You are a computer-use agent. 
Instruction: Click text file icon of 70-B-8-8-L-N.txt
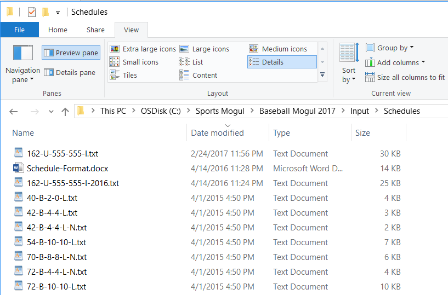click(19, 257)
